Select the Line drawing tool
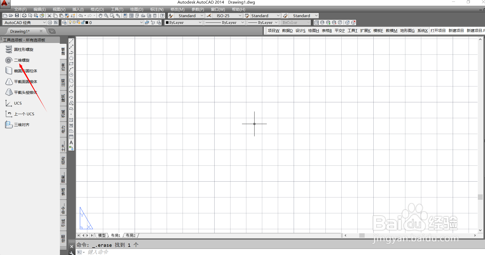Image resolution: width=485 pixels, height=255 pixels. [x=71, y=41]
